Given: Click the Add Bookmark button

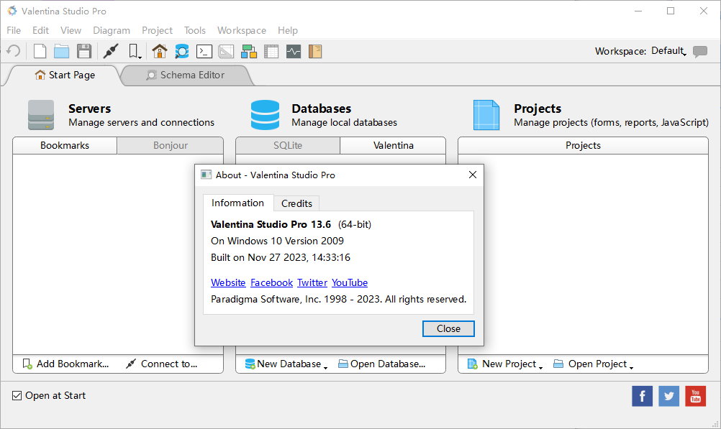Looking at the screenshot, I should point(65,364).
